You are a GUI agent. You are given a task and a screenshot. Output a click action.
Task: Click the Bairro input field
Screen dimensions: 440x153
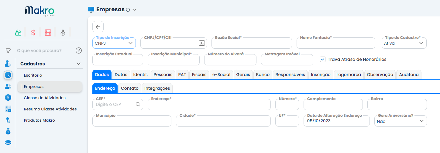coord(397,104)
